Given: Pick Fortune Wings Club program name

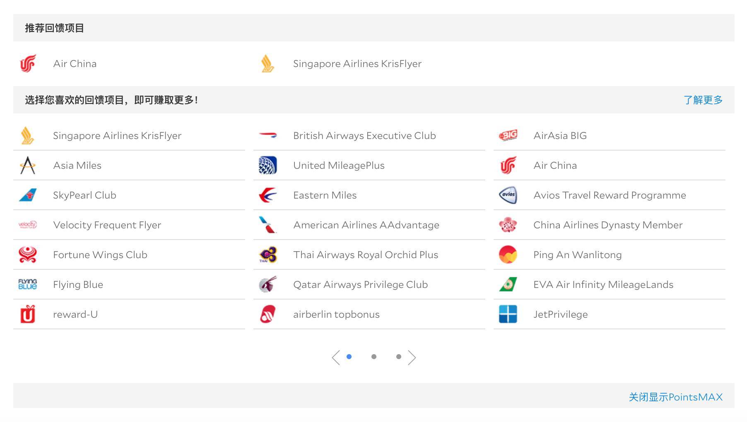Looking at the screenshot, I should click(x=100, y=255).
